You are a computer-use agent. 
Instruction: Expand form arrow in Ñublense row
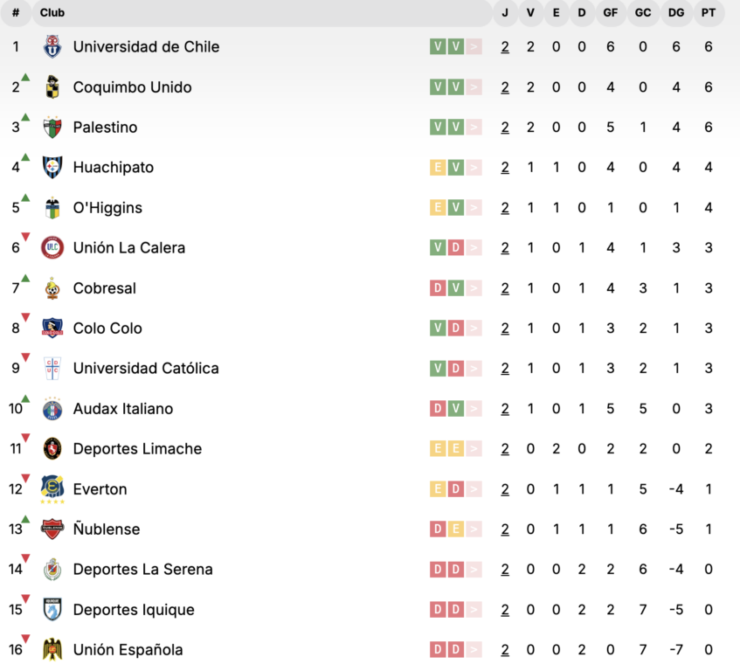pos(474,529)
